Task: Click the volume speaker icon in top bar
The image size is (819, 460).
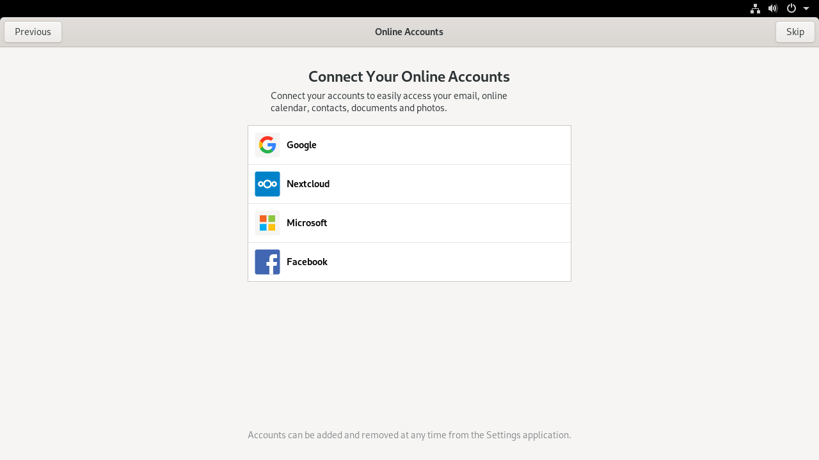Action: click(x=773, y=8)
